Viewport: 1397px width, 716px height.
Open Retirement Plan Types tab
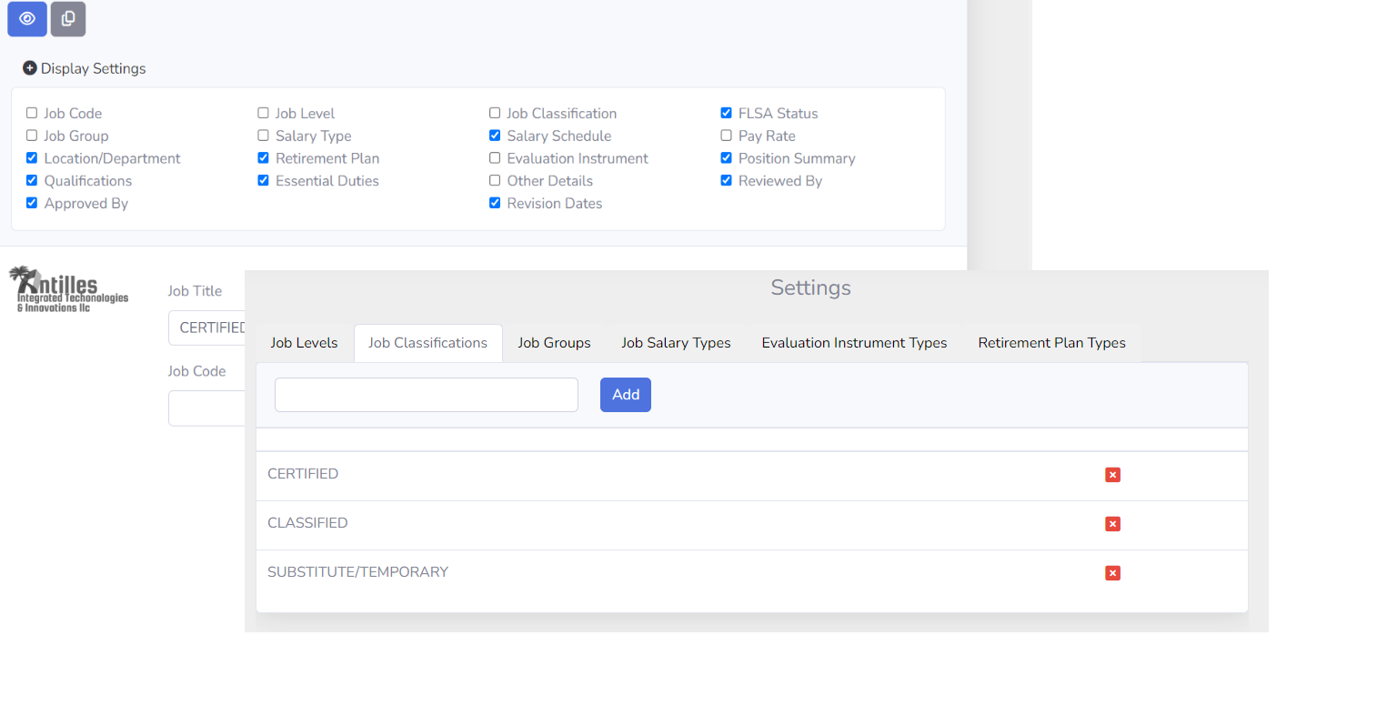(1051, 343)
